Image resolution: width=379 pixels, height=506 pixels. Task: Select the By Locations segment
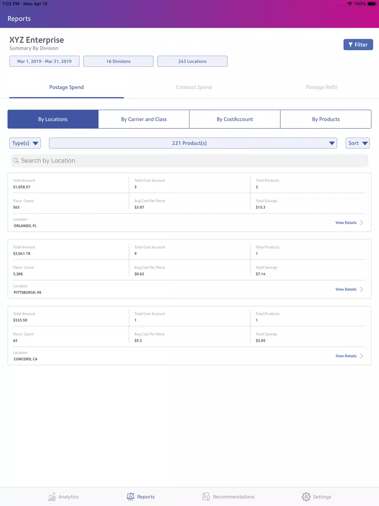53,119
